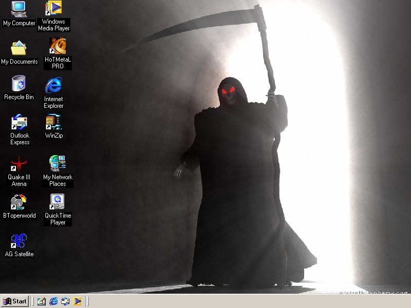
Task: Select the Recycle Bin icon
Action: click(x=19, y=84)
